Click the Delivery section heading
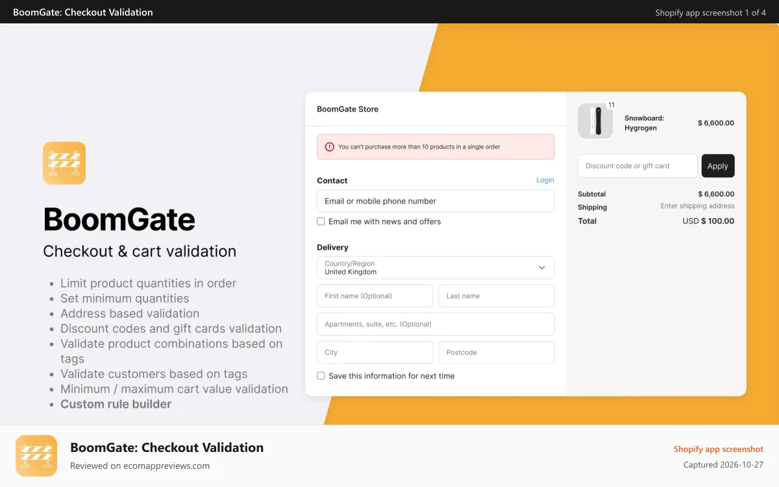Screen dimensions: 779x487 coord(332,247)
